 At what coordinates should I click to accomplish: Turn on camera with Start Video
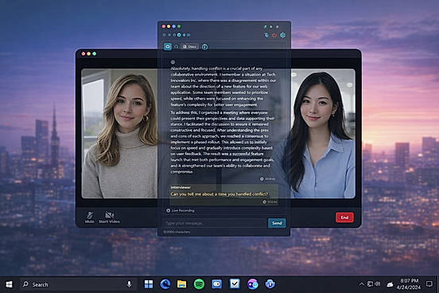point(109,217)
